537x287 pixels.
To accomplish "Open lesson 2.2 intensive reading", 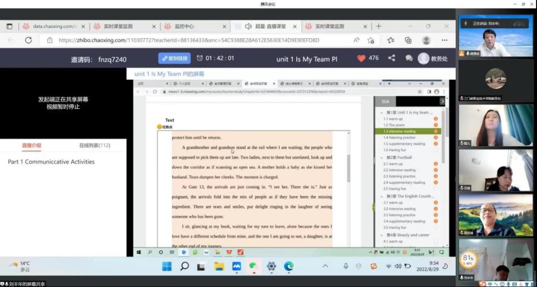I will (x=399, y=170).
